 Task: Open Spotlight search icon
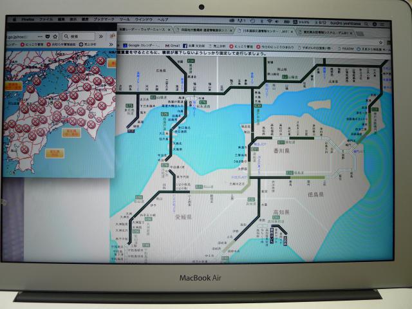point(366,24)
